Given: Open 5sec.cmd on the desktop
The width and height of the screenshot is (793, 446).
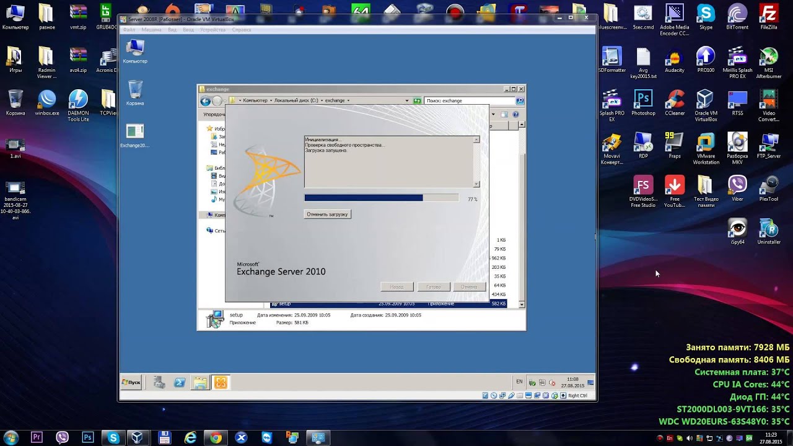Looking at the screenshot, I should coord(643,17).
